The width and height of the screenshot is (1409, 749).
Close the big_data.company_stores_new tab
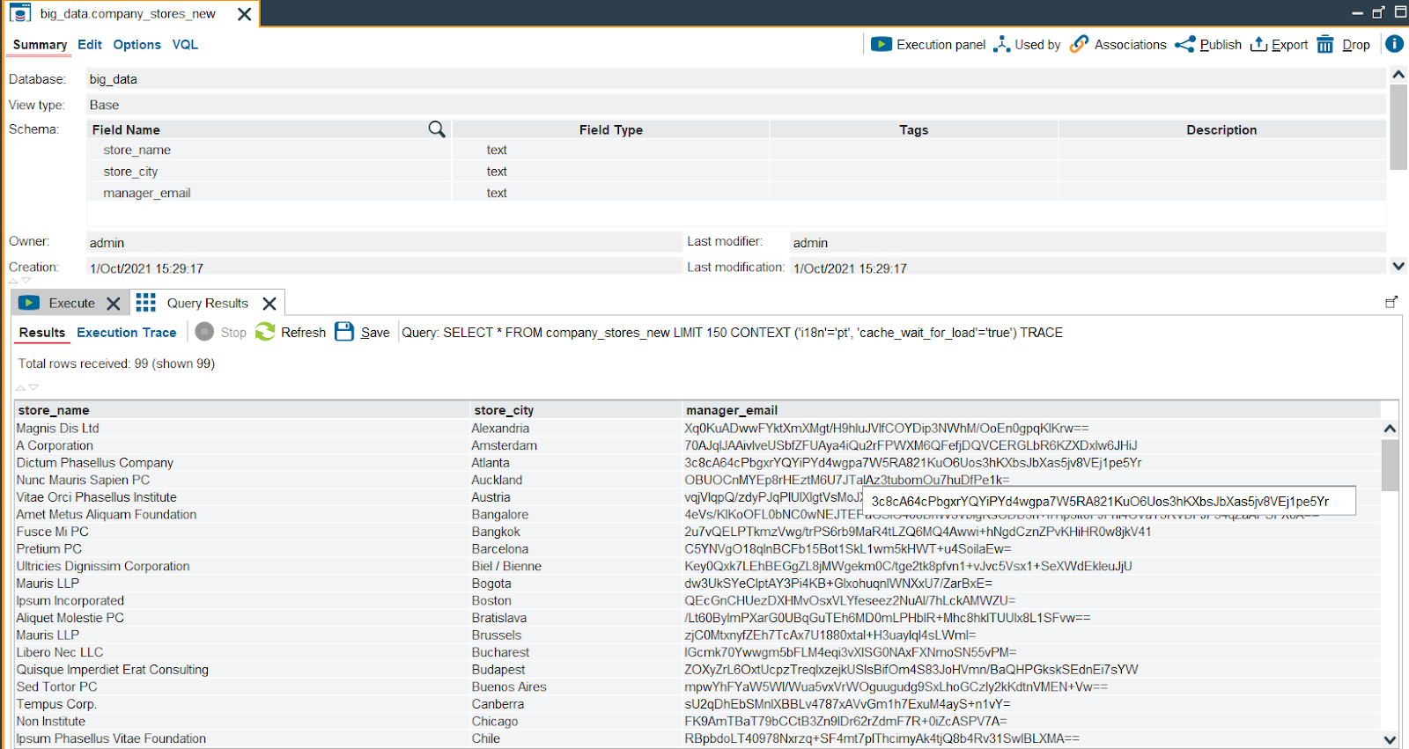245,14
